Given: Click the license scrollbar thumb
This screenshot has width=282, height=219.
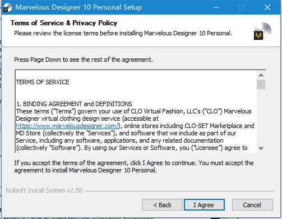Looking at the screenshot, I should 261,85.
